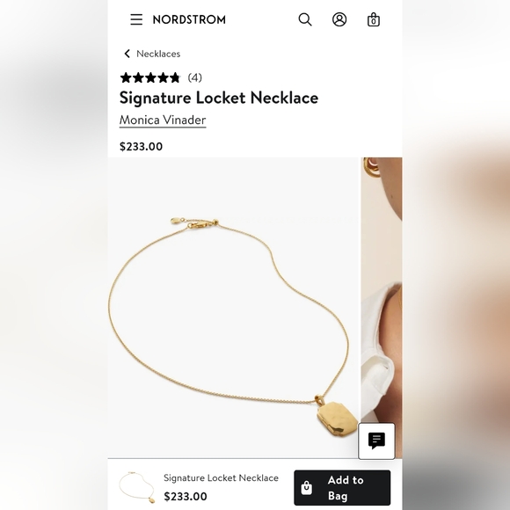The image size is (510, 510).
Task: Click Signature Locket Necklace text in bottom bar
Action: coord(221,477)
